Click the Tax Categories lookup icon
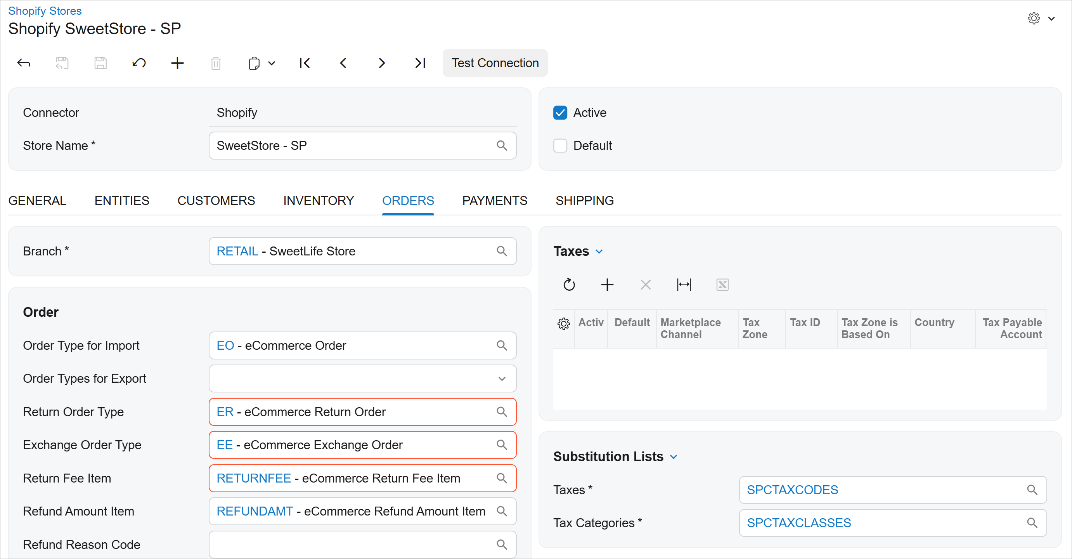Viewport: 1072px width, 559px height. coord(1032,523)
